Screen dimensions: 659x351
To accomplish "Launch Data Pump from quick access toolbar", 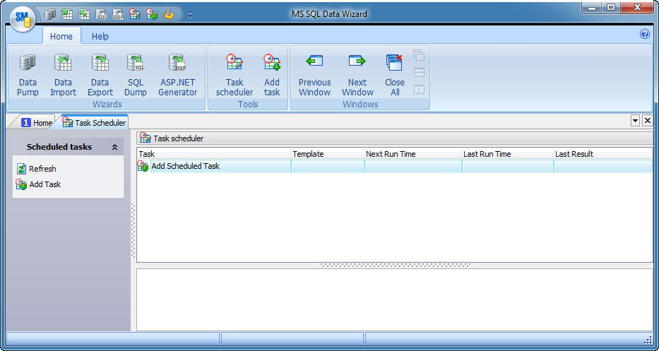I will 50,15.
